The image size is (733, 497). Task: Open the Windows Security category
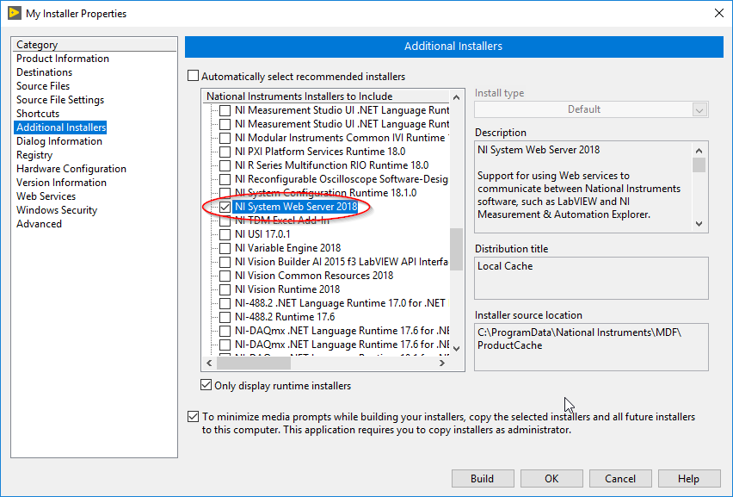click(x=57, y=210)
